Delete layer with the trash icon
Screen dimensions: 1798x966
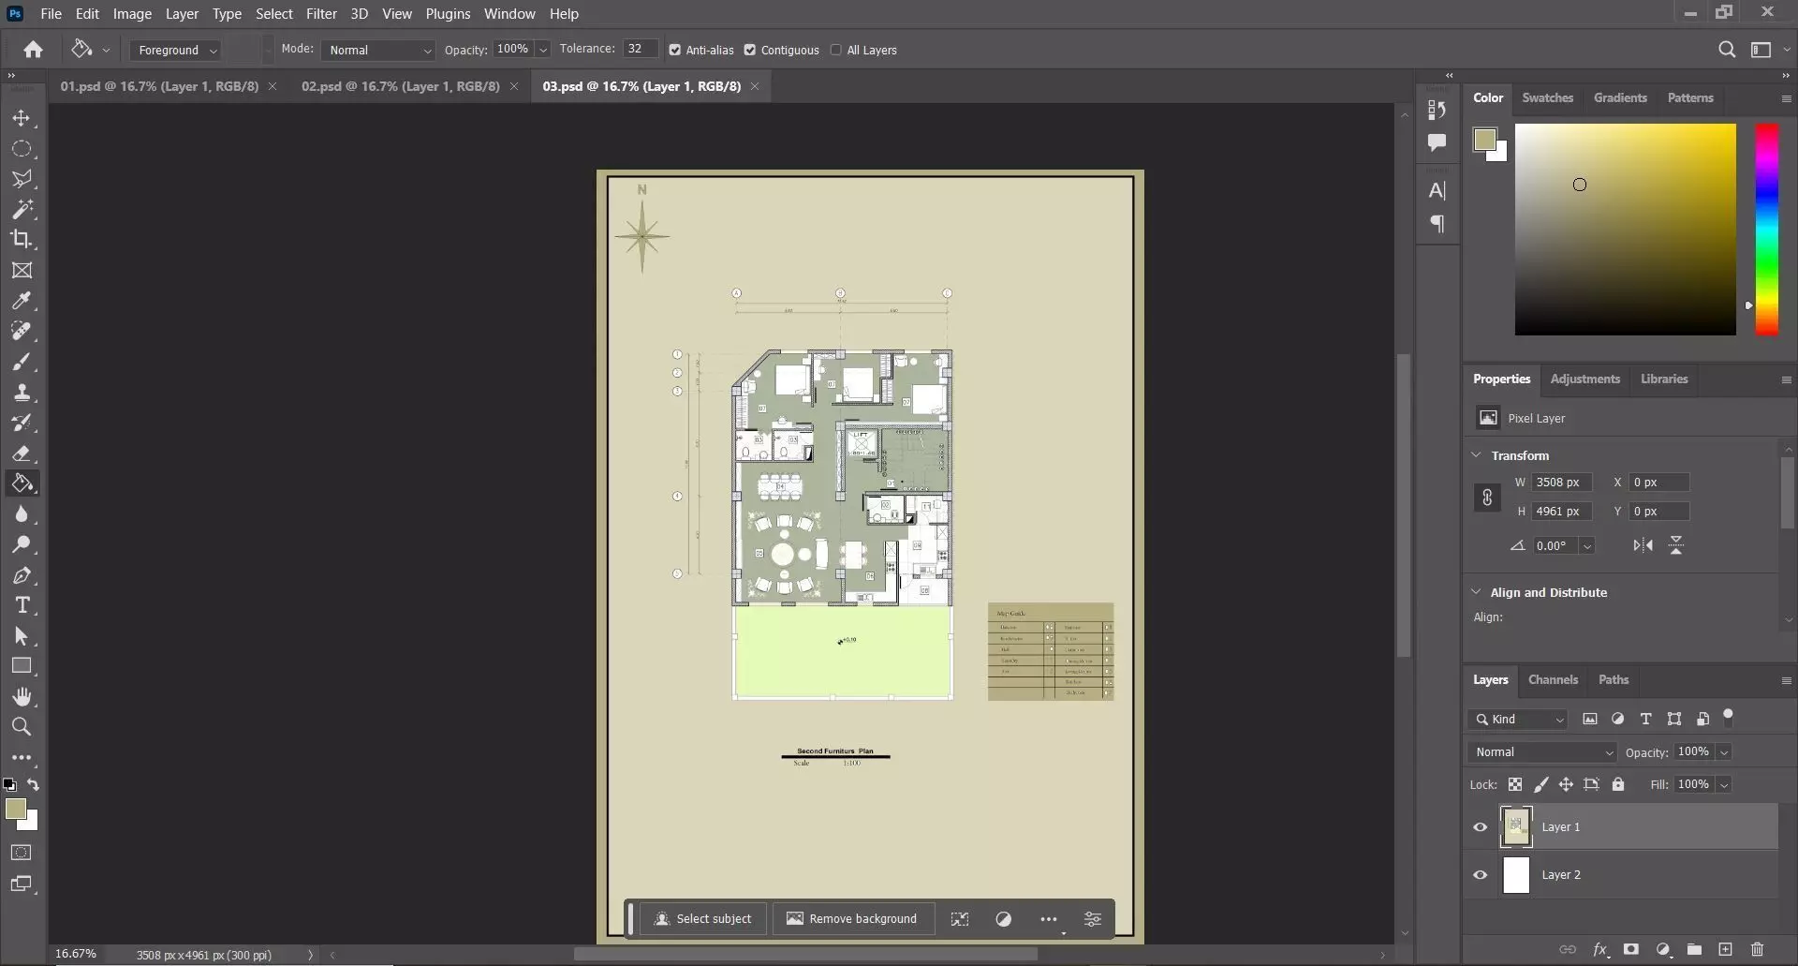coord(1757,949)
